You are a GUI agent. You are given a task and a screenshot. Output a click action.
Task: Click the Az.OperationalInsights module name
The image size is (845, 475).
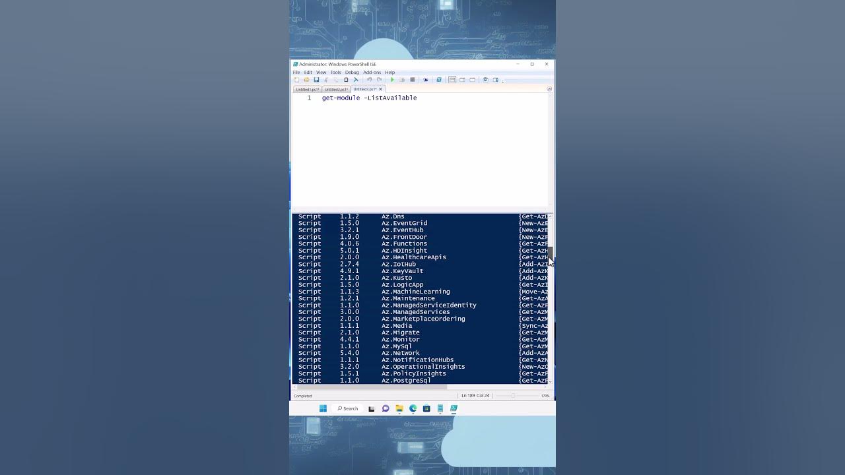[423, 366]
